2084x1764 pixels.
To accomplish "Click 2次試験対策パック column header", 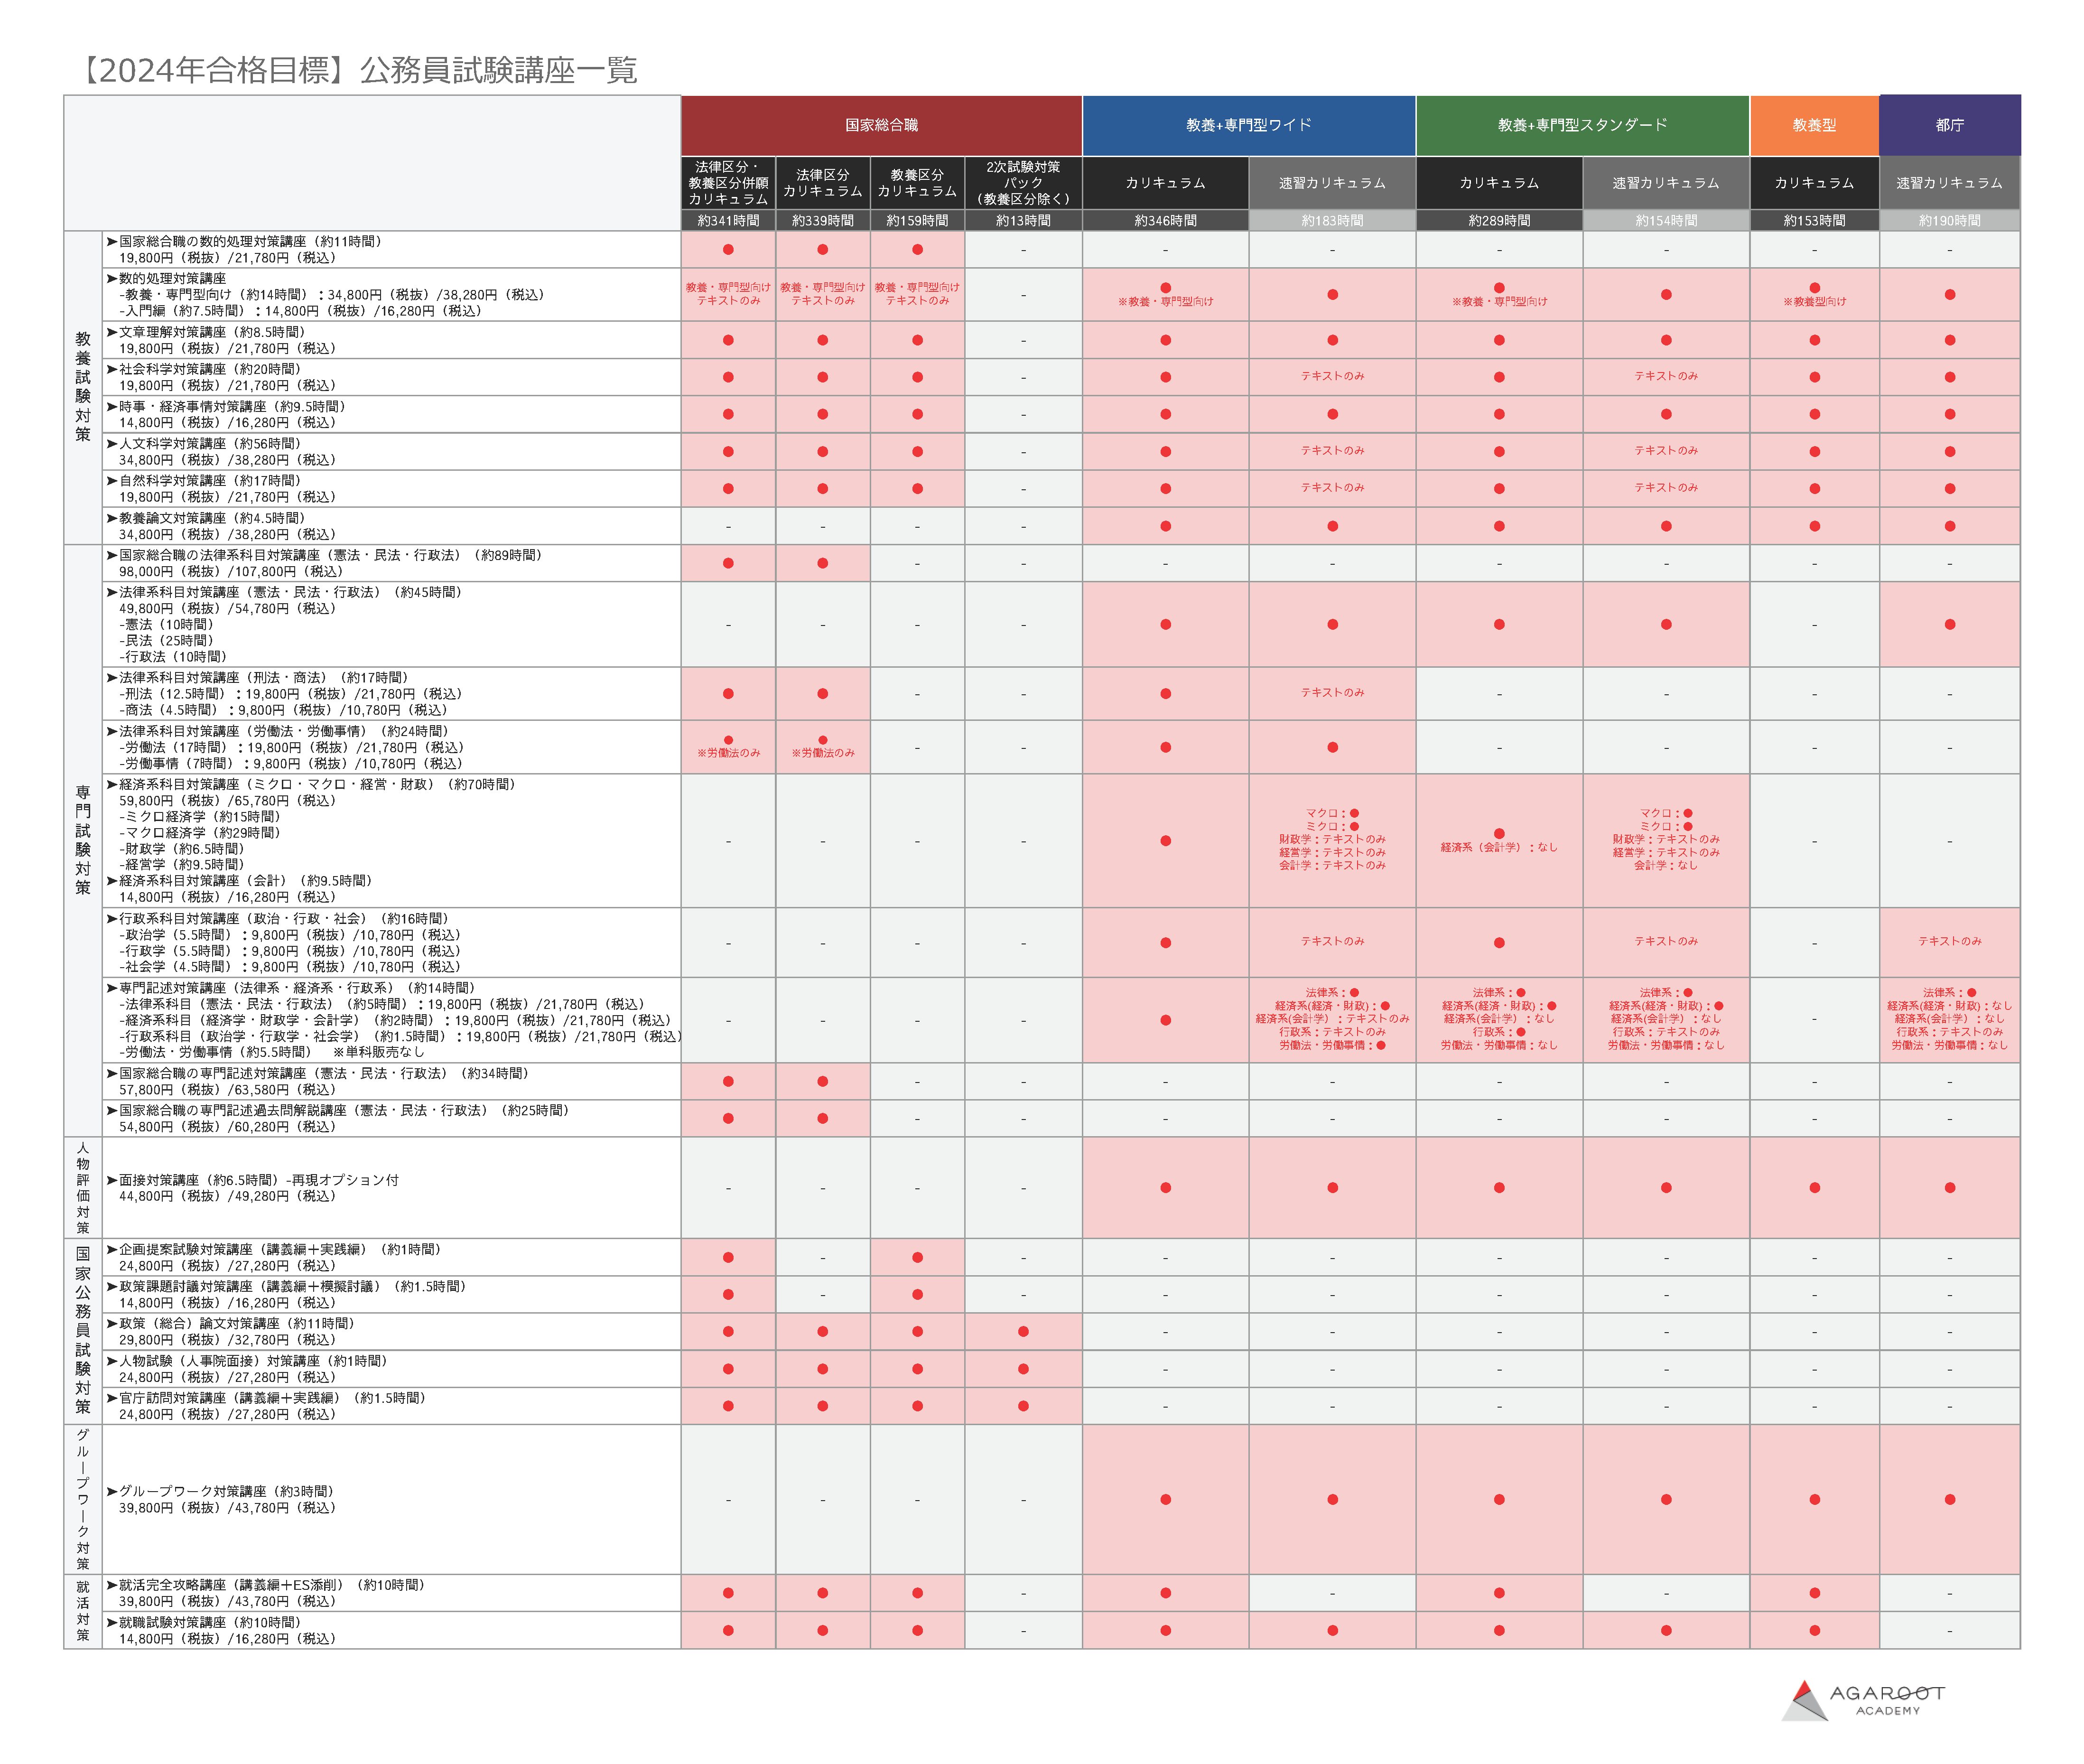I will click(x=1023, y=183).
